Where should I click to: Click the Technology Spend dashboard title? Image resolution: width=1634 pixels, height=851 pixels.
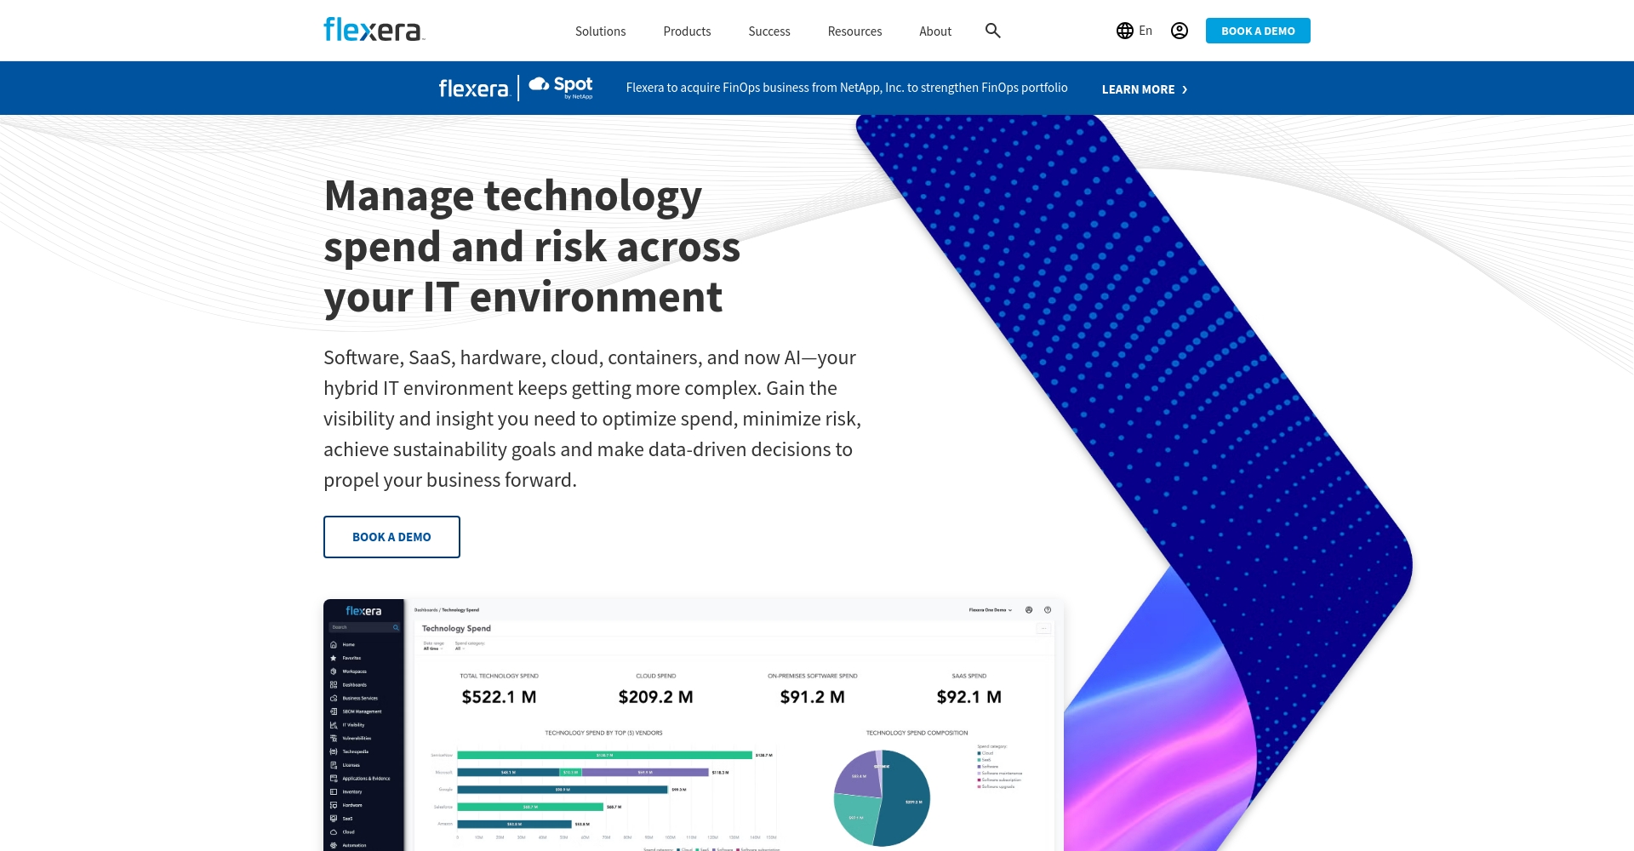(456, 628)
